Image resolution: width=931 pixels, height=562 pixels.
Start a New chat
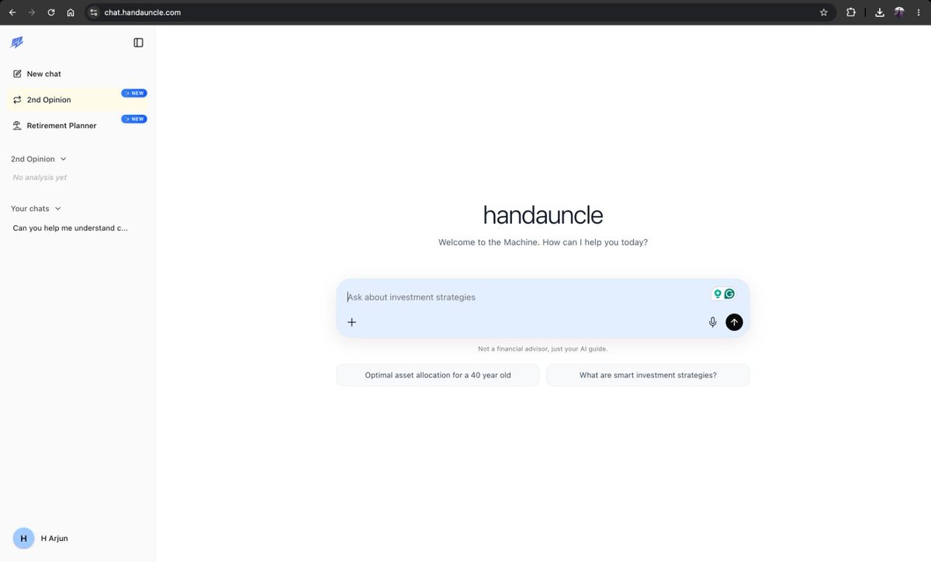tap(77, 74)
